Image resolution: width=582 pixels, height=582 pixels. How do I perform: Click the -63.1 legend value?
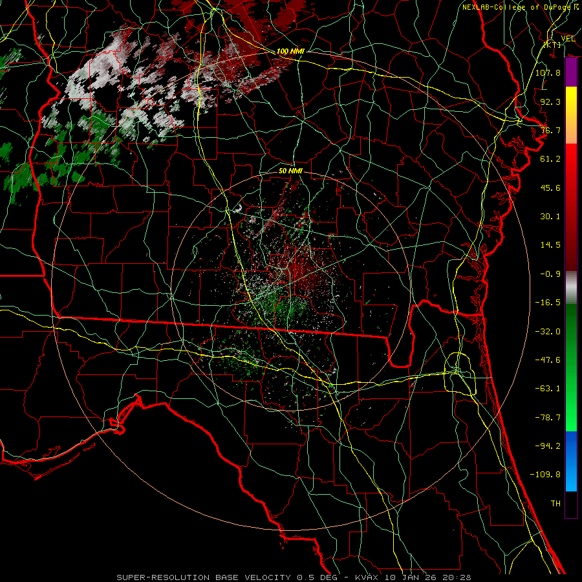point(548,388)
